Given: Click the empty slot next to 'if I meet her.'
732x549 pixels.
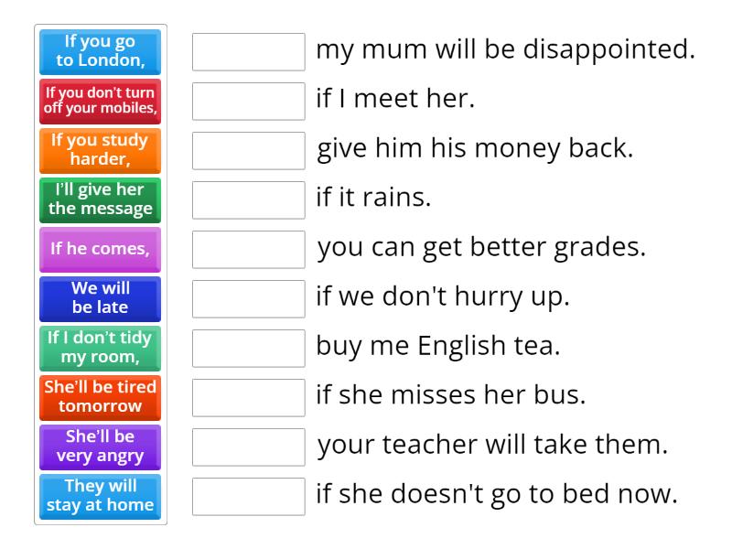Looking at the screenshot, I should 249,102.
